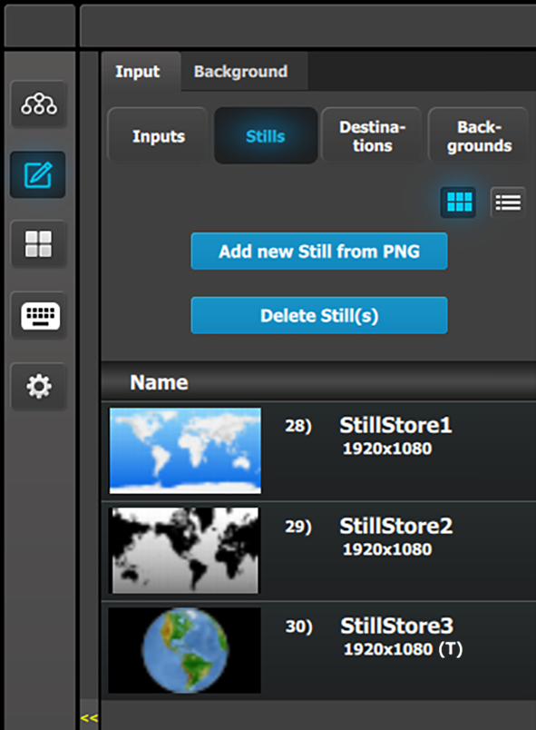Open the gear settings sidebar icon
Screen dimensions: 536x730
(39, 386)
